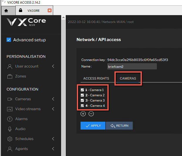Expand the User account chevron
The width and height of the screenshot is (182, 156).
(53, 66)
